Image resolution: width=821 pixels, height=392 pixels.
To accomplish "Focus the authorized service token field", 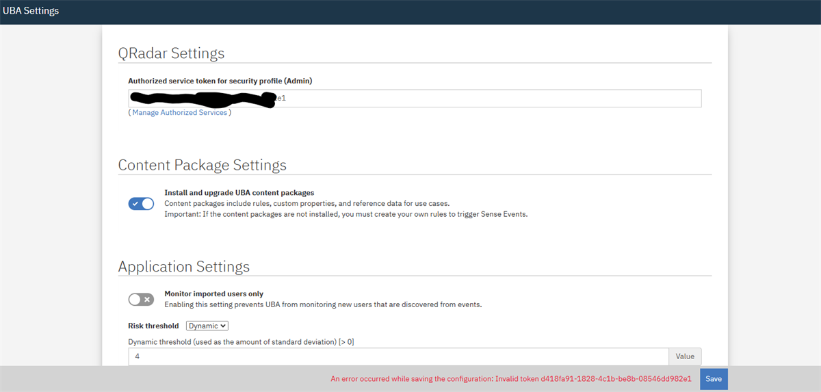I will click(415, 99).
